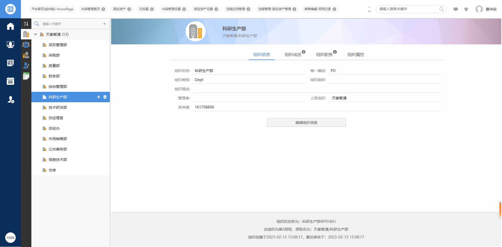The image size is (502, 247).
Task: Open the calendar icon in left sidebar
Action: coord(10,81)
